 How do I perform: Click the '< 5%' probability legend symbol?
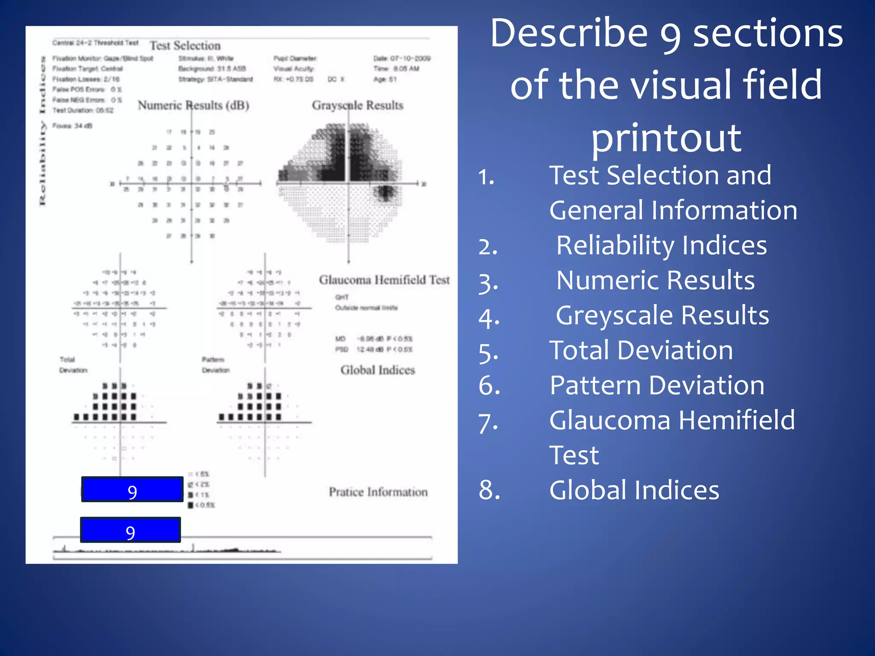(191, 474)
